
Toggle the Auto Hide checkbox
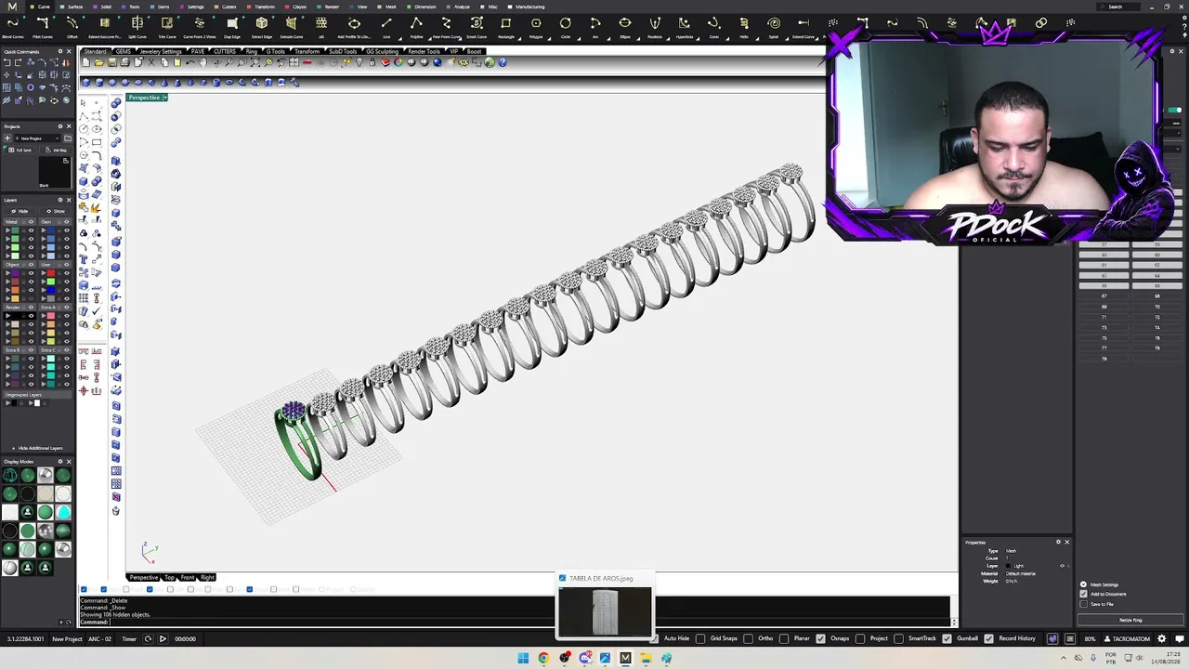point(655,639)
